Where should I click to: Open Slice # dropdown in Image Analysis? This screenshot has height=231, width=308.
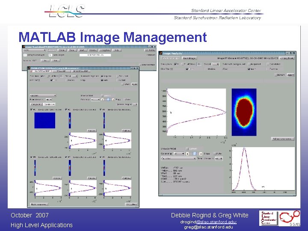pyautogui.click(x=215, y=64)
